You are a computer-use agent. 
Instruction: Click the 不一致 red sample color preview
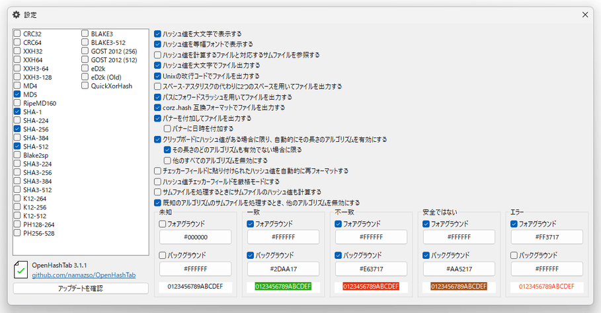[370, 287]
